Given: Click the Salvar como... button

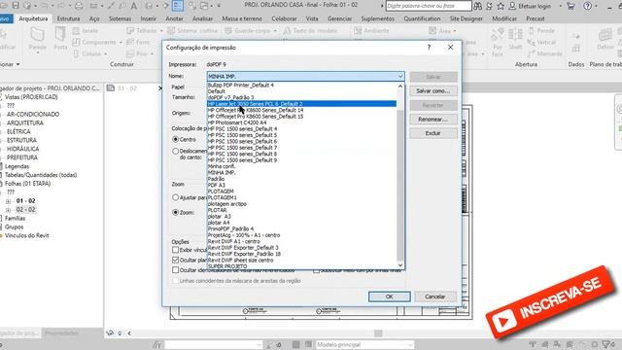Looking at the screenshot, I should [433, 90].
